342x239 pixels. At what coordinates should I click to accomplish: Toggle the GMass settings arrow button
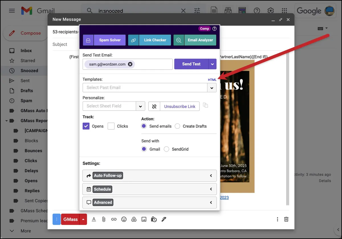tap(83, 219)
